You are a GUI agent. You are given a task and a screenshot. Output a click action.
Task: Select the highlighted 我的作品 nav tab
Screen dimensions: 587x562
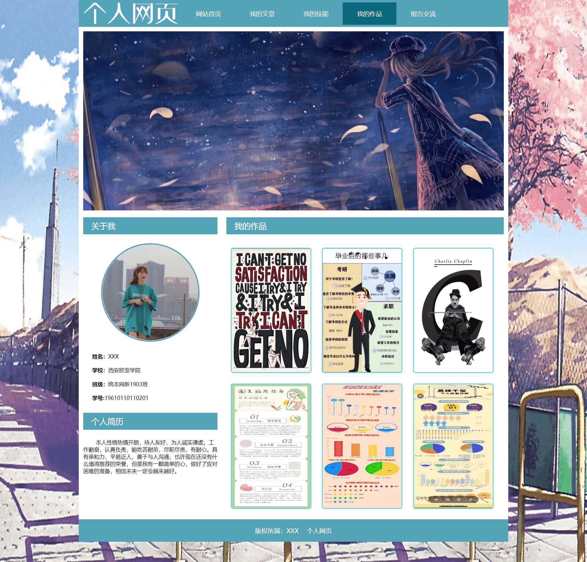pos(369,14)
